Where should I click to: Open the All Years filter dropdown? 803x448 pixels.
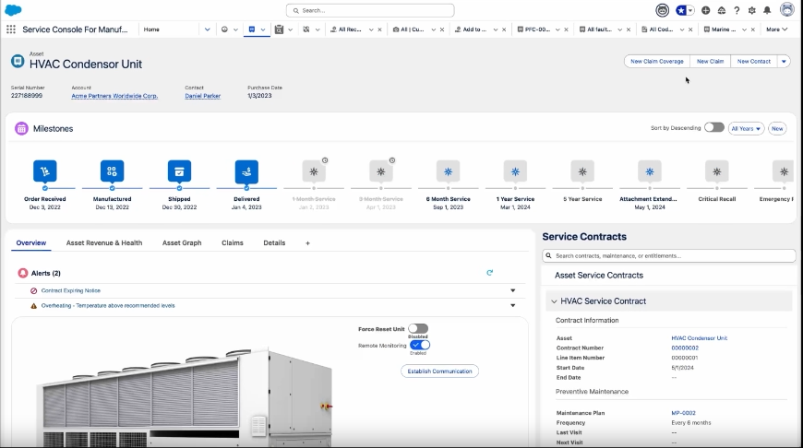(746, 128)
